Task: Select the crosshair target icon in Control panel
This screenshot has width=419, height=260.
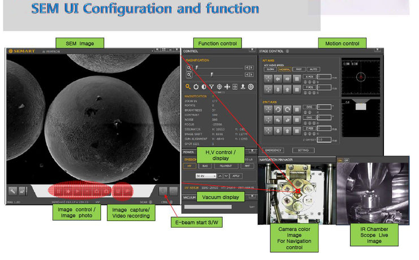Action: (x=219, y=86)
